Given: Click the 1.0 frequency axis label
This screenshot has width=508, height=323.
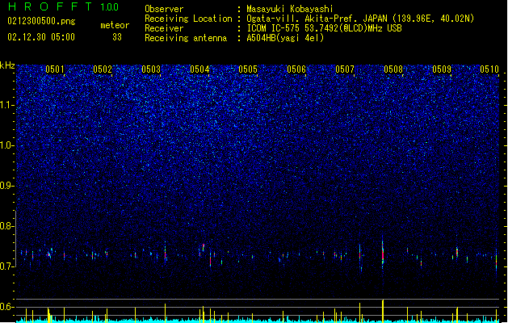Looking at the screenshot, I should click(7, 145).
